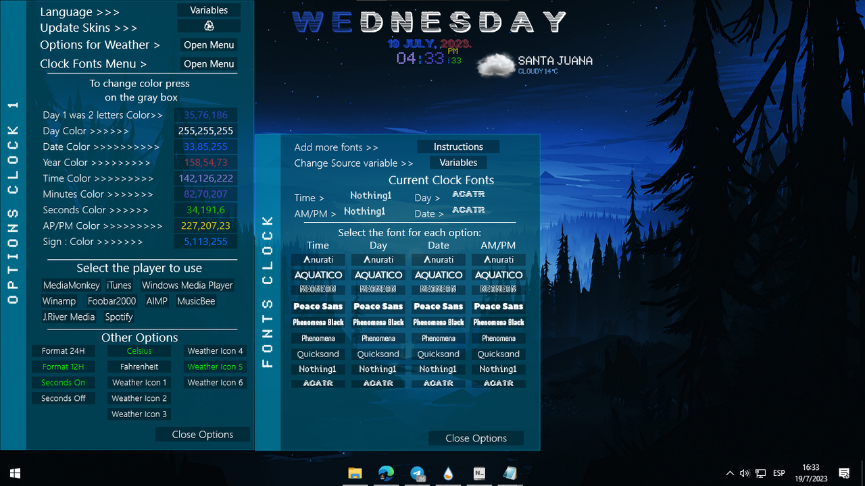Launch Microsoft Edge from the taskbar
Viewport: 865px width, 486px height.
(386, 473)
